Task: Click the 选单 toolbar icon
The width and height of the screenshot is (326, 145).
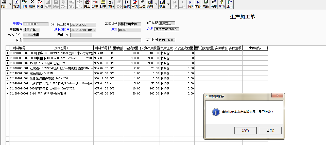Action: (x=48, y=4)
